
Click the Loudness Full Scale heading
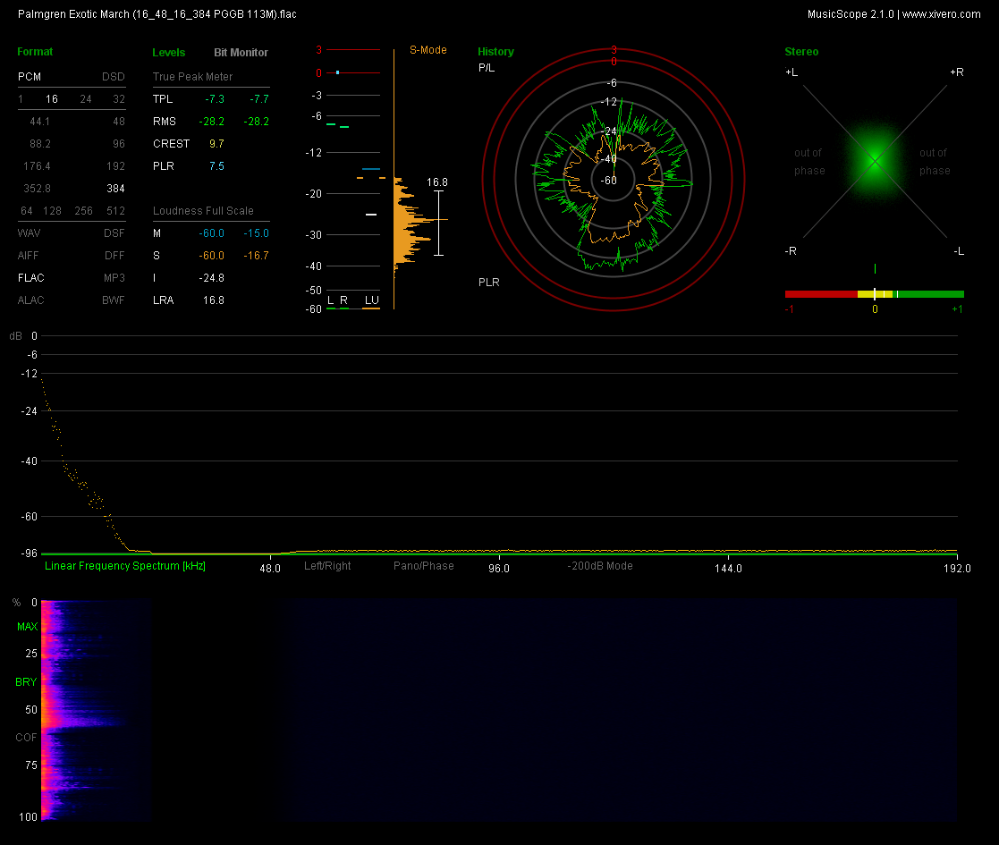tap(203, 211)
